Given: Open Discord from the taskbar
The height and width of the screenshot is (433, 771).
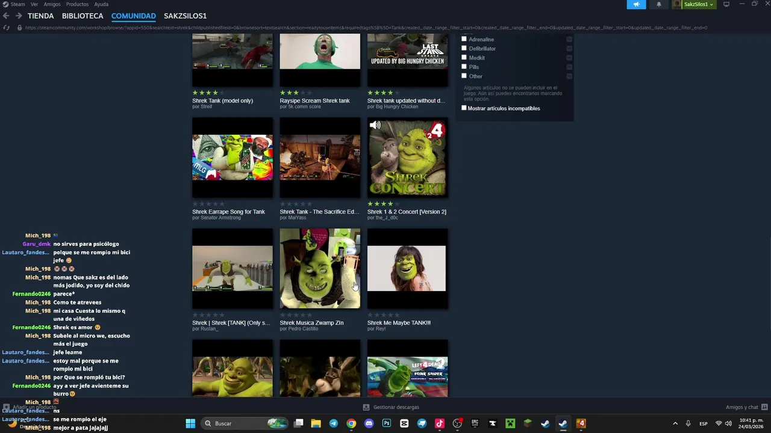Looking at the screenshot, I should 369,423.
